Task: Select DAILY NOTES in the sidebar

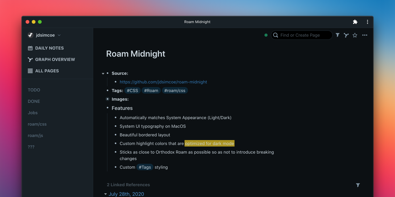Action: 49,48
